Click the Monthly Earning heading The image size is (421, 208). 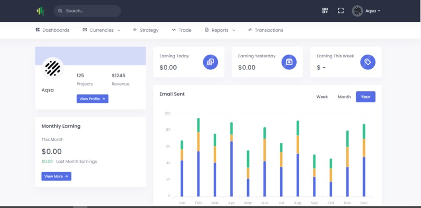(61, 126)
